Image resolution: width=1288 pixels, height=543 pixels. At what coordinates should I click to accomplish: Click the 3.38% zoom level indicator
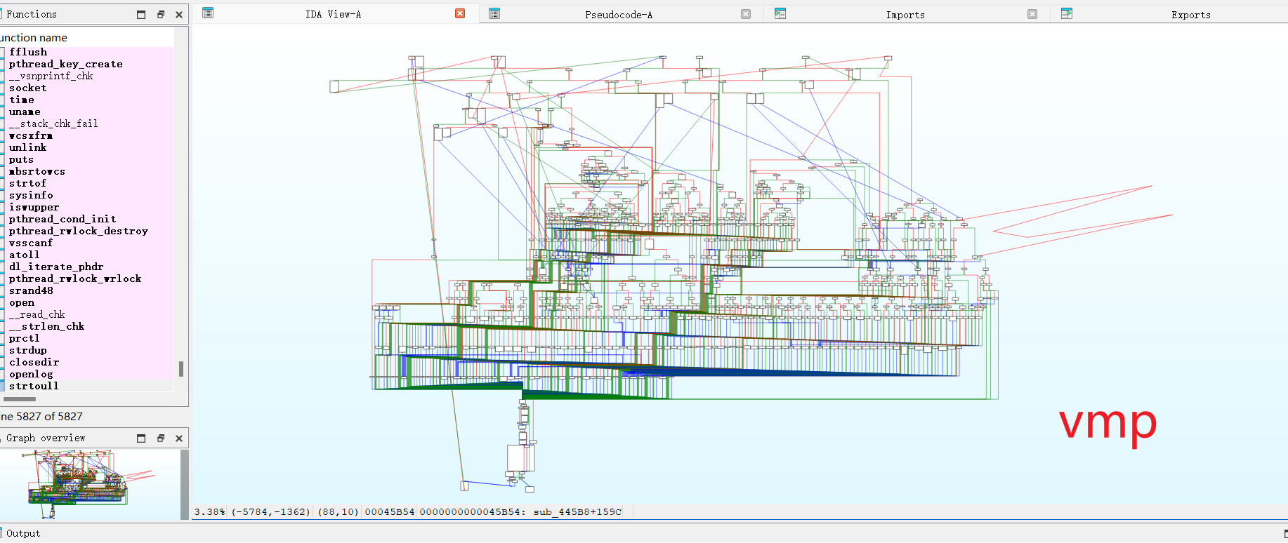point(209,512)
